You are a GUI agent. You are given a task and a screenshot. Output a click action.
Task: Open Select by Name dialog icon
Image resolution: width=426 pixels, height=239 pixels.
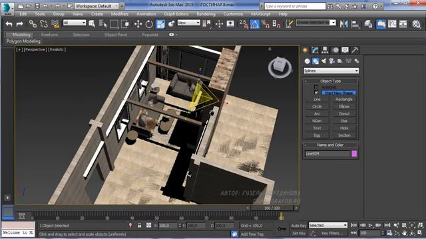point(103,24)
